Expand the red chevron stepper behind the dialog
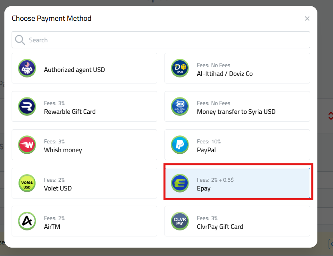 tap(330, 116)
